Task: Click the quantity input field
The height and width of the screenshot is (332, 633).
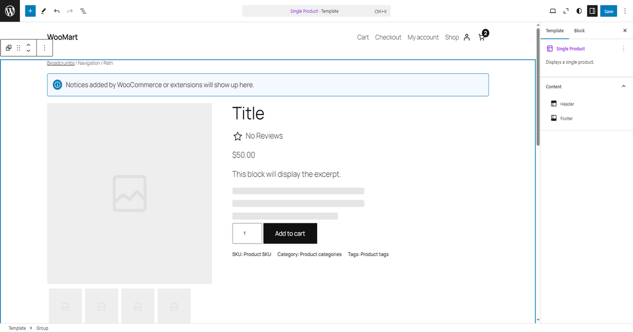Action: (247, 233)
